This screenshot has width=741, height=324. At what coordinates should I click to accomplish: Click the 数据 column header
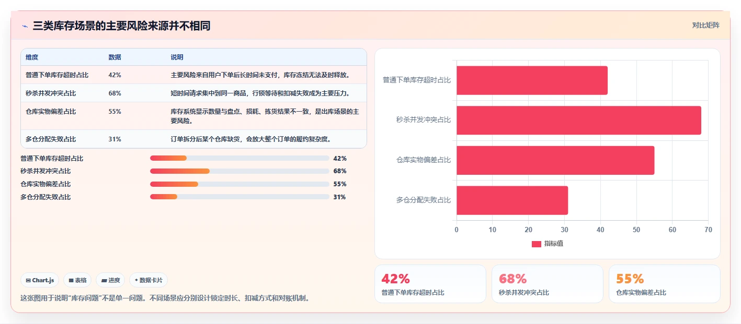(115, 57)
